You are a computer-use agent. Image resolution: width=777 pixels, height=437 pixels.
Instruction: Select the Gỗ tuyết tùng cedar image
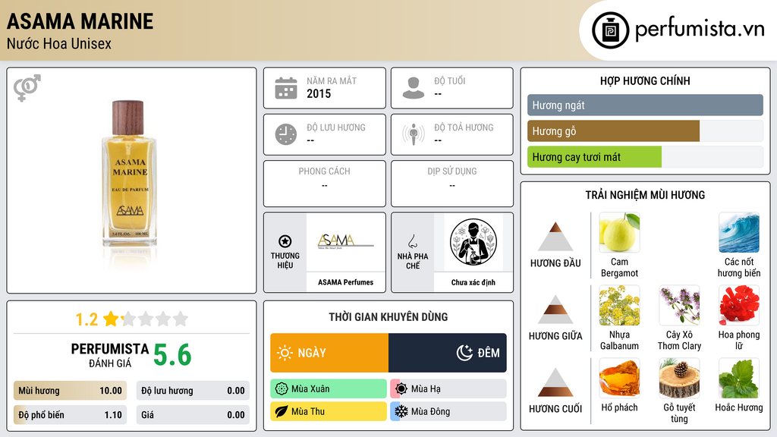pos(679,378)
